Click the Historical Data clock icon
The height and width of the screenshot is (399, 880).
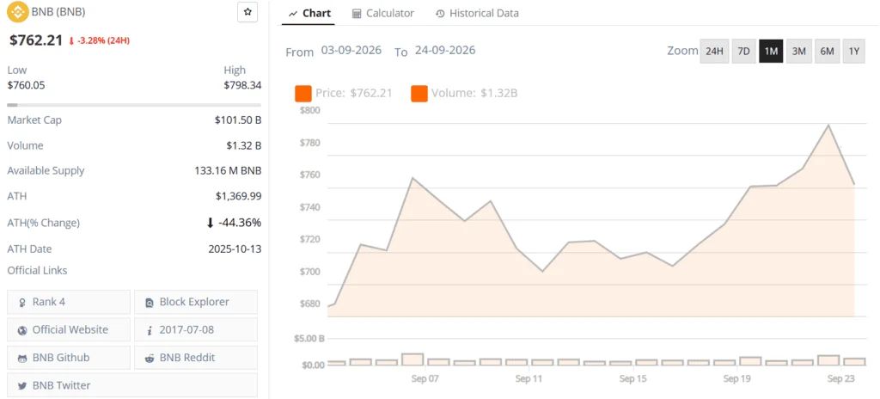(440, 14)
